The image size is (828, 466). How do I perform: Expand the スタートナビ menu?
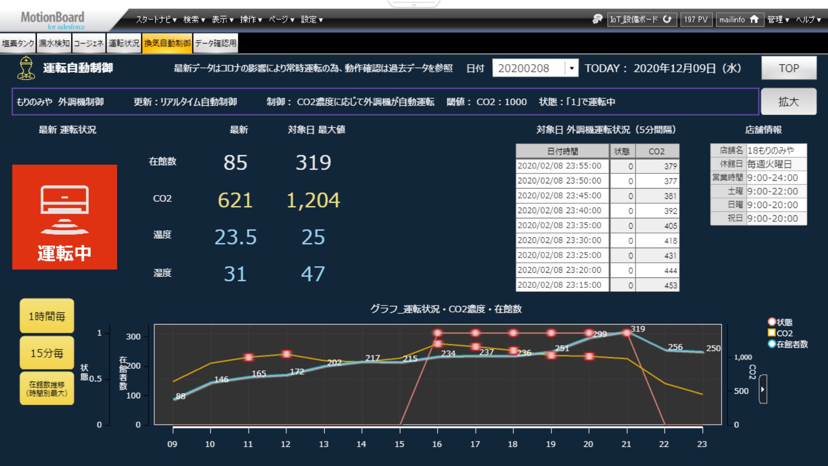pyautogui.click(x=156, y=19)
